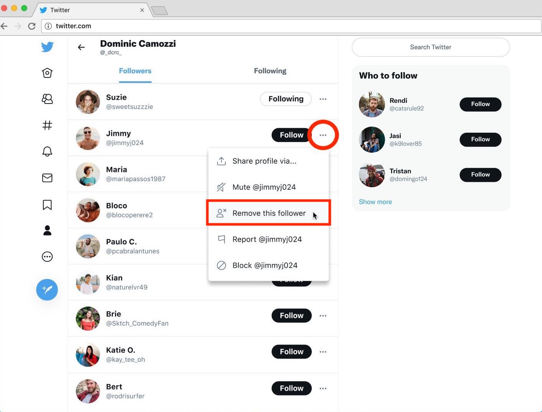Open the Bookmarks sidebar icon
542x412 pixels.
tap(47, 205)
